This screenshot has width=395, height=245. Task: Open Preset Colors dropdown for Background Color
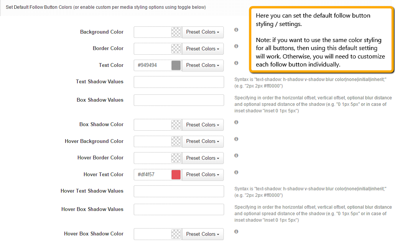click(x=203, y=32)
